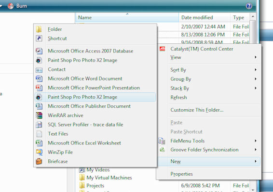273x192 pixels.
Task: Click the WinRAR archive icon
Action: [39, 115]
